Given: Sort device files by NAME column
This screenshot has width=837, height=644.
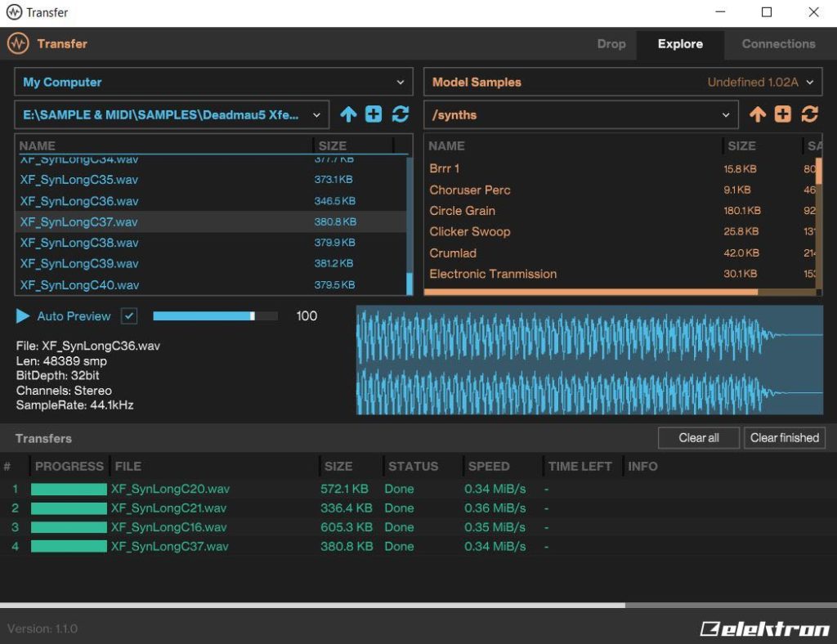Looking at the screenshot, I should (x=574, y=145).
